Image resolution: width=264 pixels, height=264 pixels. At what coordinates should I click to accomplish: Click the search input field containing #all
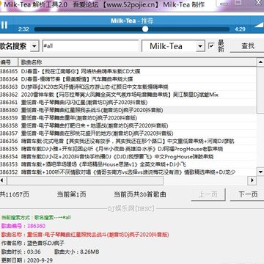click(x=90, y=46)
